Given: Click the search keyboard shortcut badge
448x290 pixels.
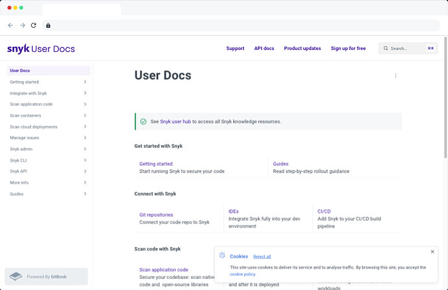Looking at the screenshot, I should tap(430, 48).
